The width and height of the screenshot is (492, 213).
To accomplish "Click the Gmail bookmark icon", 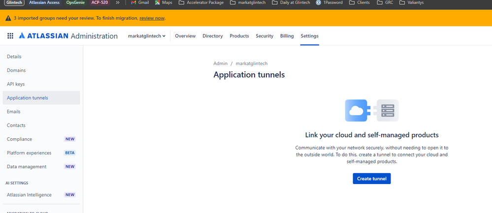I will (x=133, y=2).
